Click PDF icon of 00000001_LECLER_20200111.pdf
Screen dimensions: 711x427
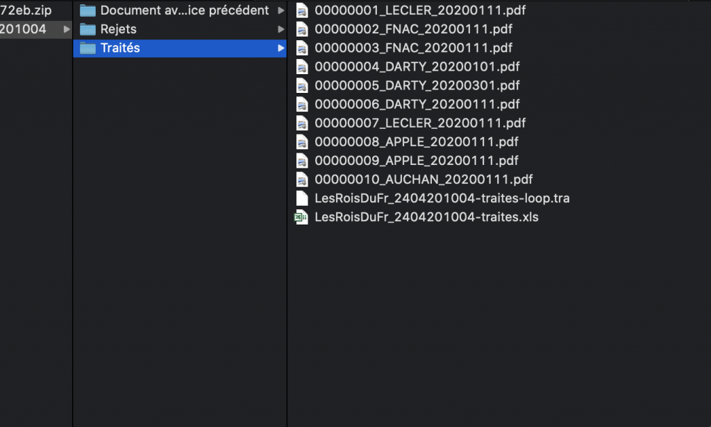tap(302, 10)
